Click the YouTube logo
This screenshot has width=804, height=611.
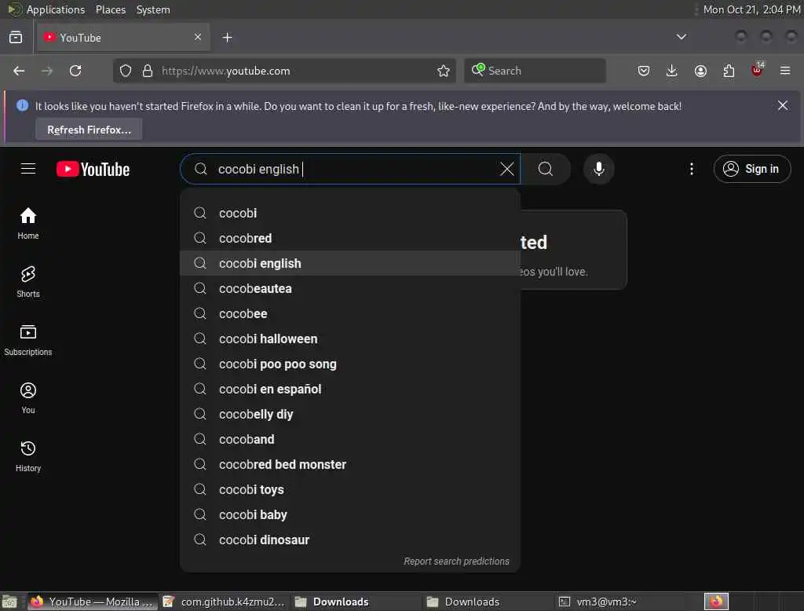click(93, 170)
